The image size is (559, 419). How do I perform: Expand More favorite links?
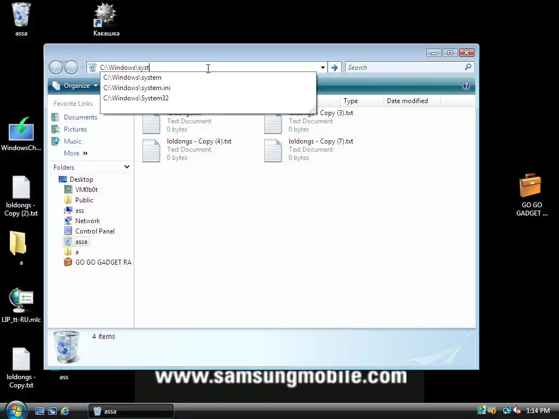click(75, 153)
